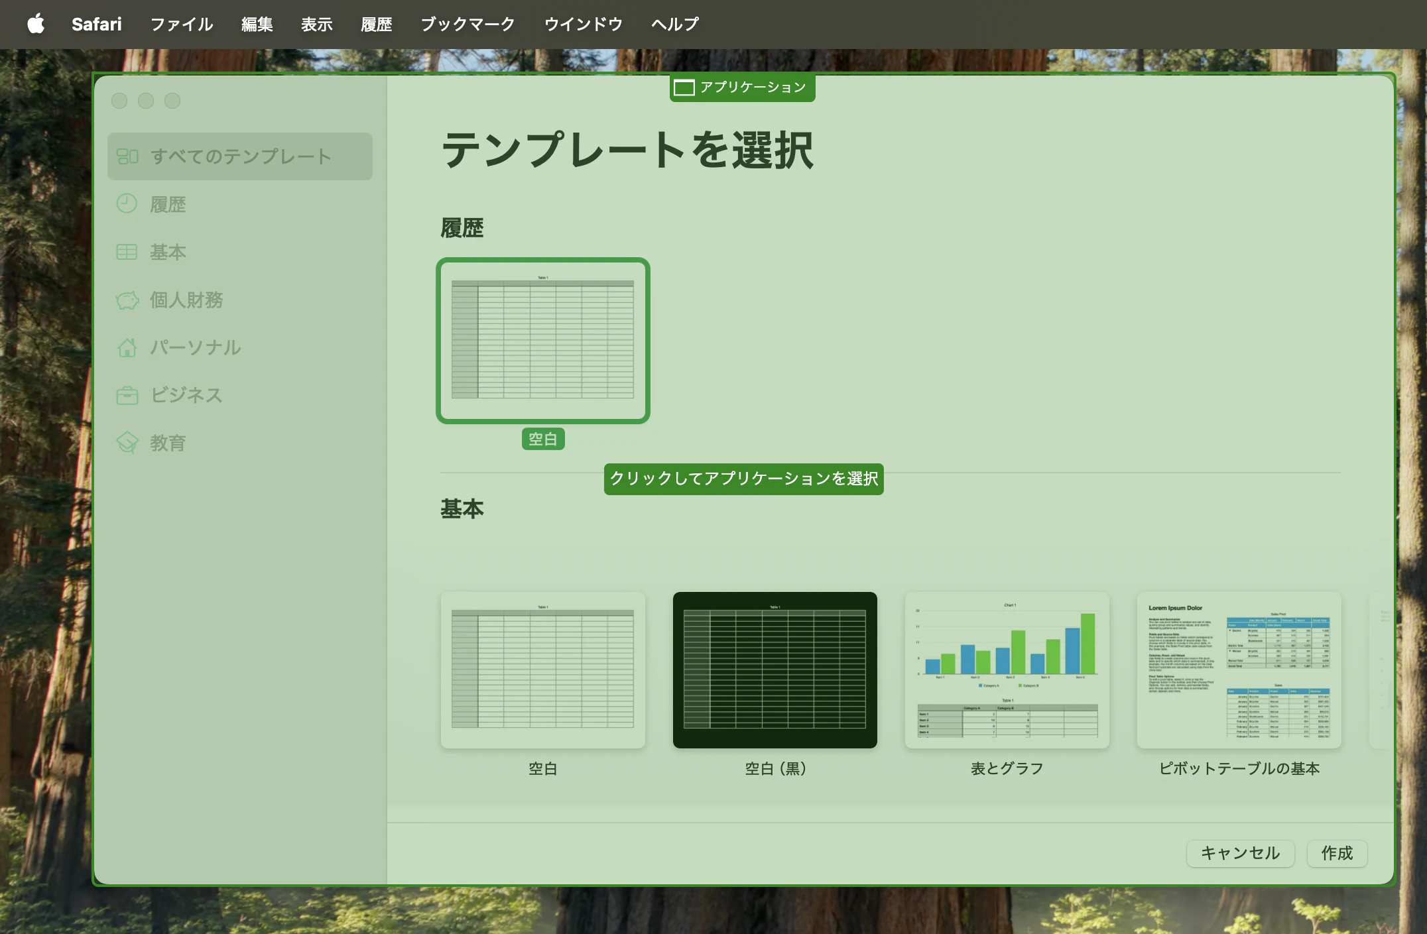Viewport: 1427px width, 934px height.
Task: Select the highlighted 空白 thumbnail under the 履歴 heading
Action: (543, 341)
